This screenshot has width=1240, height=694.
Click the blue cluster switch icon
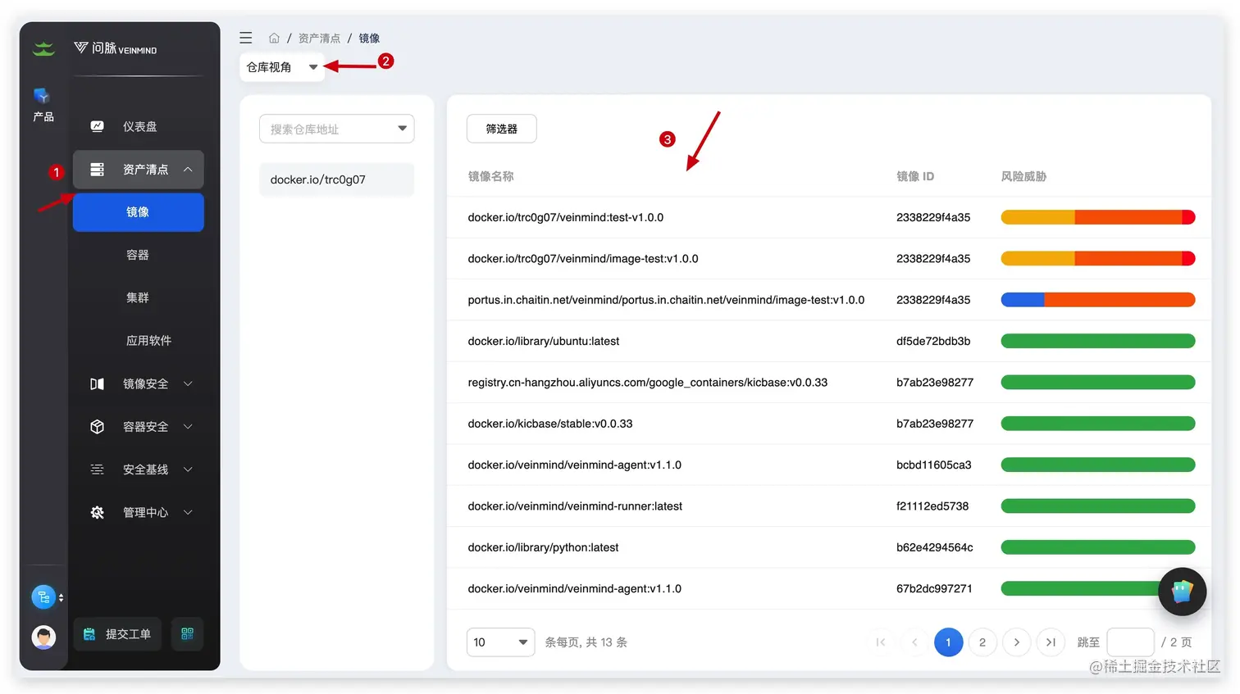click(x=43, y=596)
